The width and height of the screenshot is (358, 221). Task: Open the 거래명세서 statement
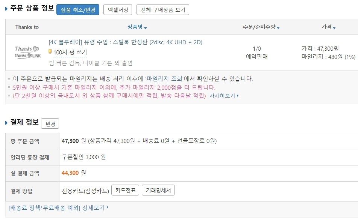tap(158, 190)
